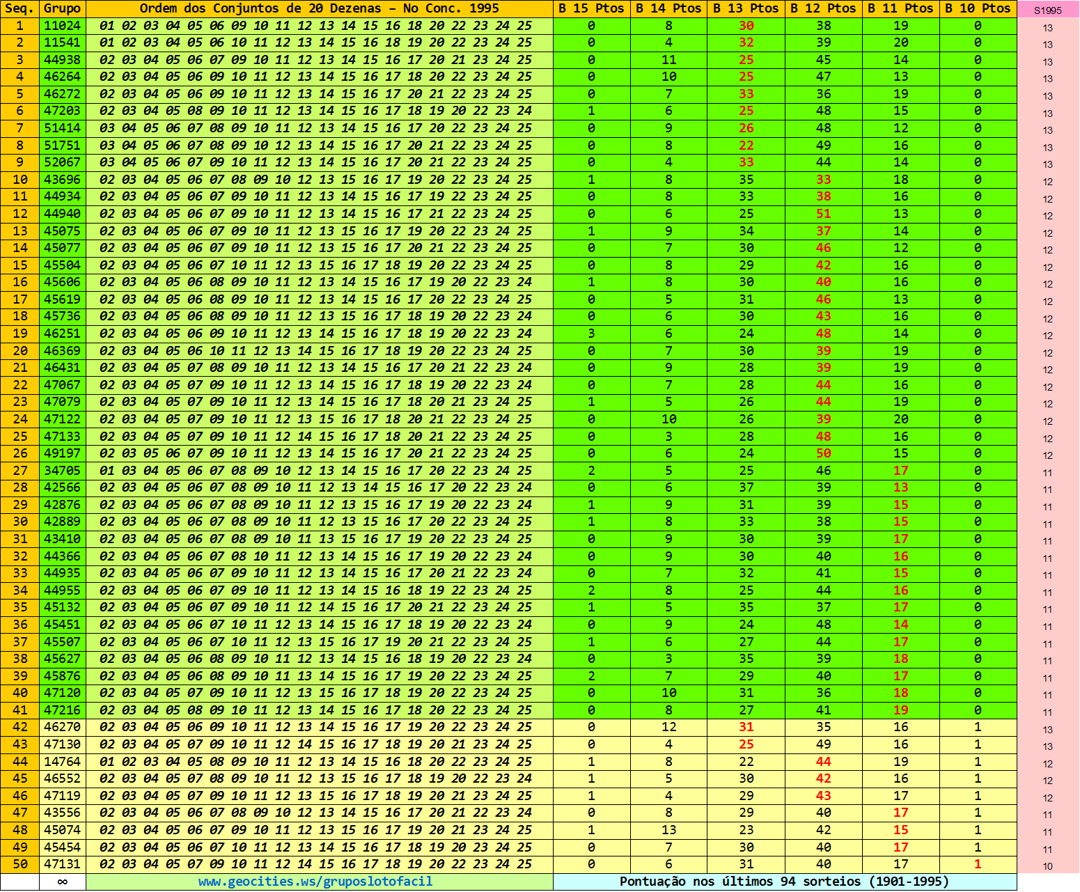Select group 47131 in row 50
Viewport: 1080px width, 892px height.
(63, 863)
